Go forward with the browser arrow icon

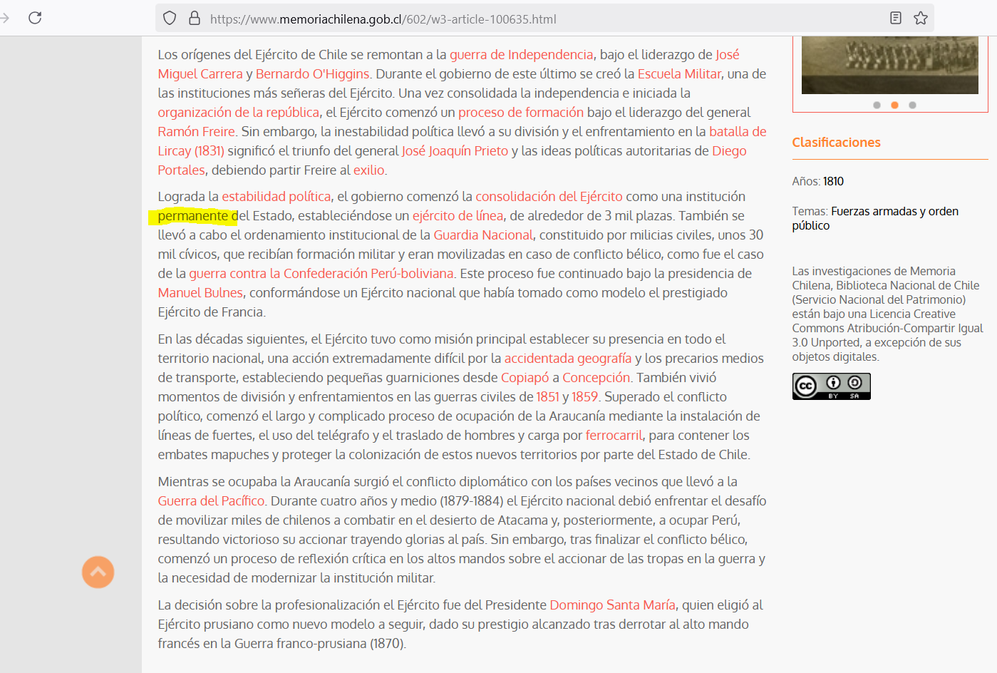(x=5, y=18)
